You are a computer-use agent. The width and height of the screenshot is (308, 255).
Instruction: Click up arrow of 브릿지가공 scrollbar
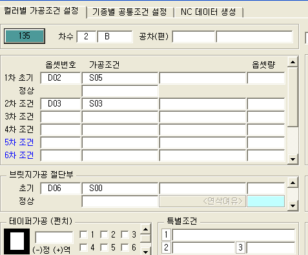point(293,183)
